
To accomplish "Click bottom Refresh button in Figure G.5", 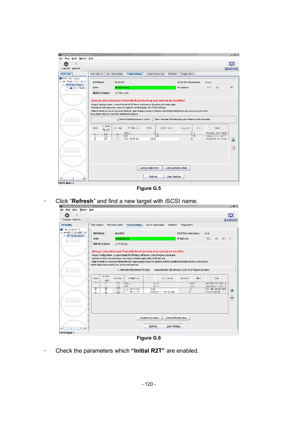I will coord(153,176).
